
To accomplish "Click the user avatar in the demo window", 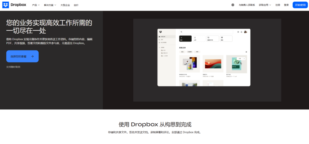I will (x=245, y=32).
